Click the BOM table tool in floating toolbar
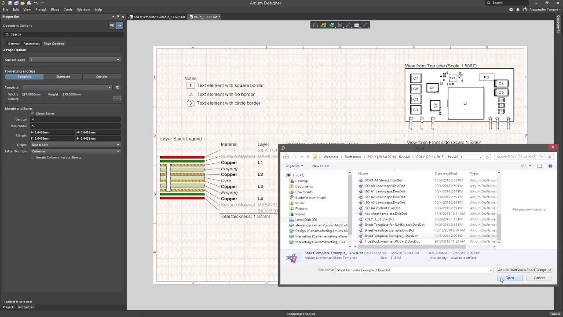Image resolution: width=563 pixels, height=317 pixels. tap(357, 25)
